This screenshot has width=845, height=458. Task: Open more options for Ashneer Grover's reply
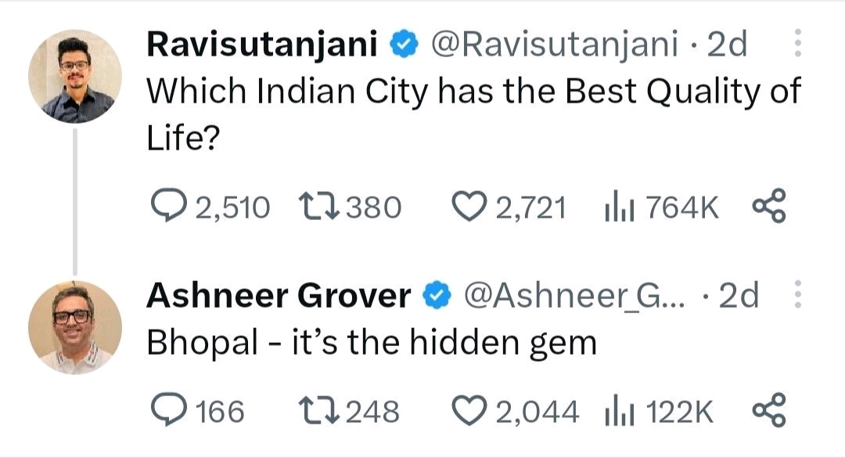pos(797,296)
